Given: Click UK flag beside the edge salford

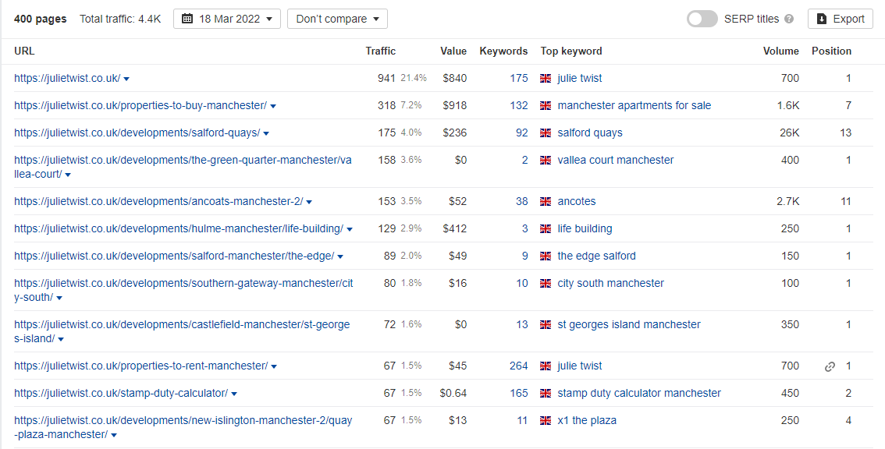Looking at the screenshot, I should (x=546, y=256).
